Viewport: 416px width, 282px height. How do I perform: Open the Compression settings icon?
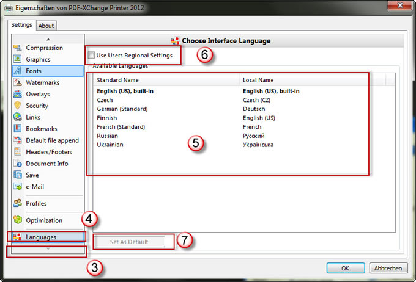pos(18,48)
